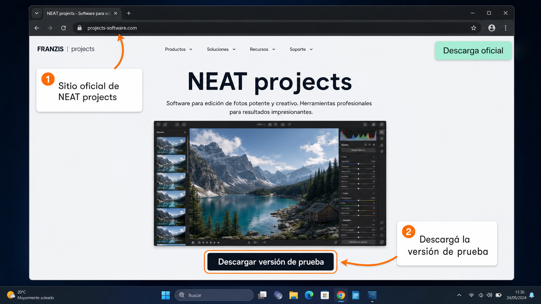Expand the Soluciones menu
This screenshot has height=304, width=541.
click(x=221, y=49)
